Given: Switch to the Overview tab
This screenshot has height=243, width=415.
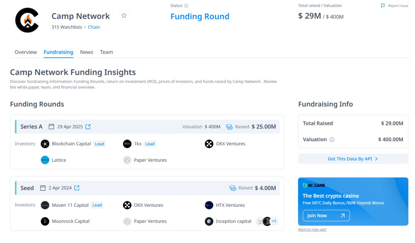Looking at the screenshot, I should click(26, 52).
